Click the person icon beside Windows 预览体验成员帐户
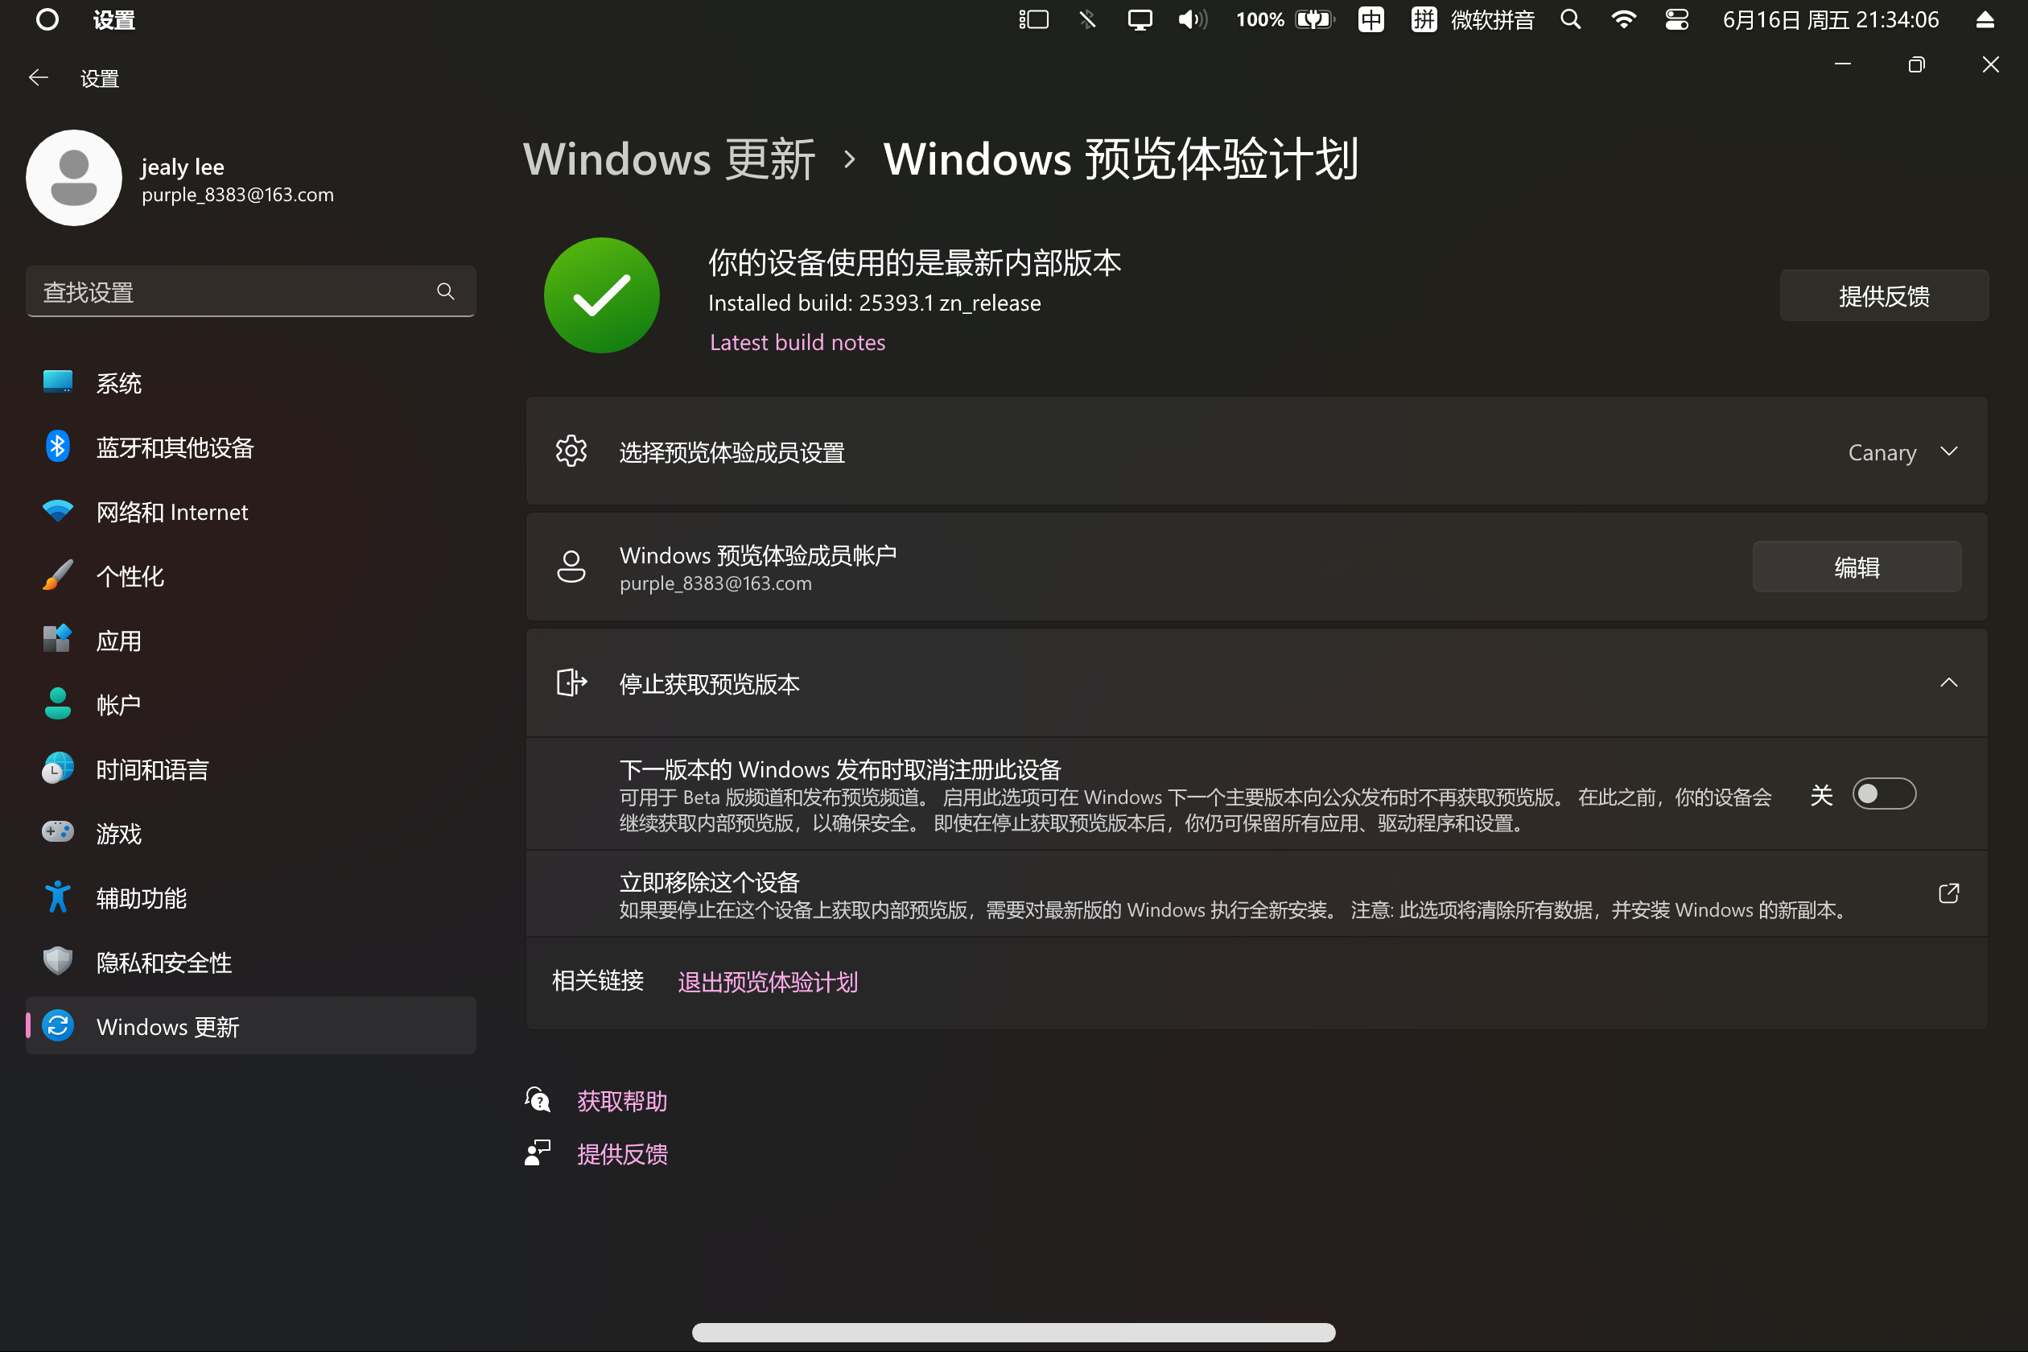 pyautogui.click(x=571, y=567)
